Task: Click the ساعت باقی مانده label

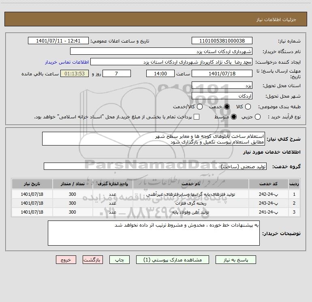Action: pyautogui.click(x=40, y=74)
